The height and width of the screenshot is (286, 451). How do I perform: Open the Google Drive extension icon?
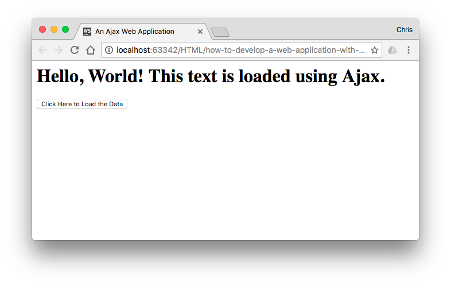click(x=392, y=50)
